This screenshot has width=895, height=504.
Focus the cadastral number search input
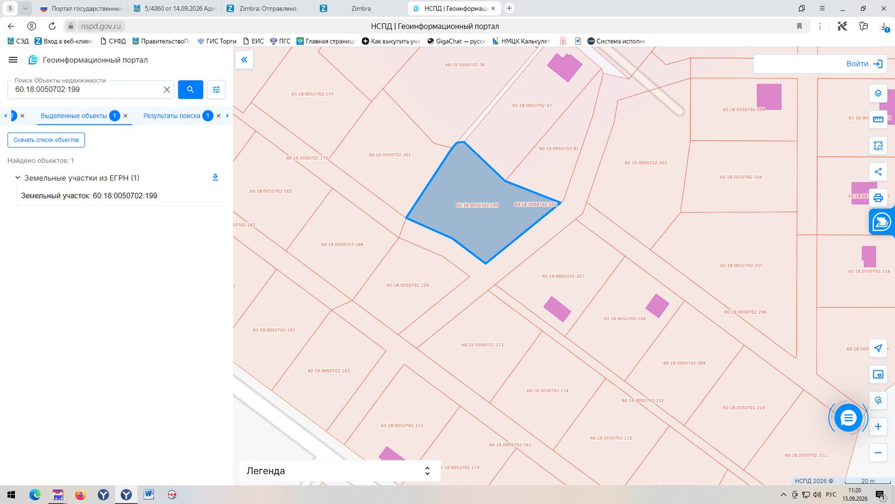pos(88,90)
